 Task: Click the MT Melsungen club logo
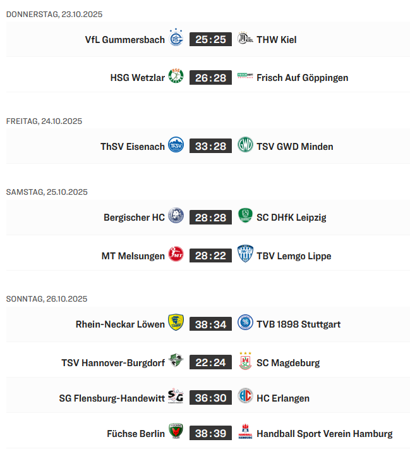[x=176, y=255]
